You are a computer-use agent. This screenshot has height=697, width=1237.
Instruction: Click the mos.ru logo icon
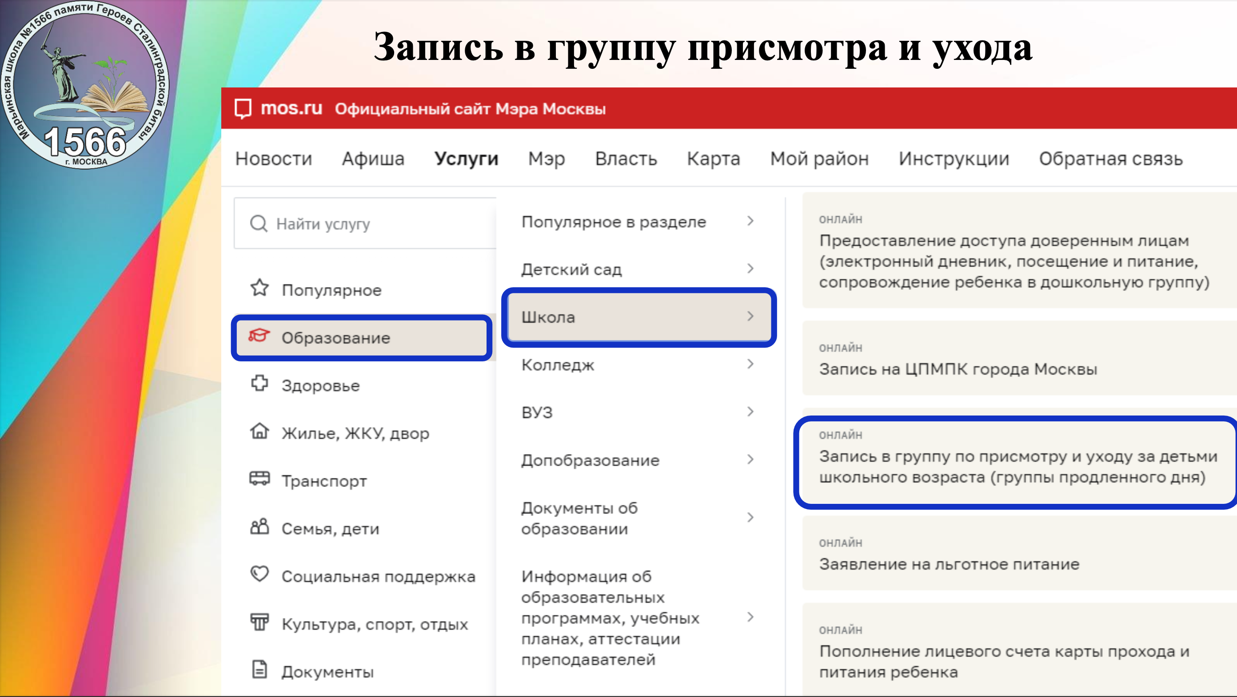[x=243, y=109]
